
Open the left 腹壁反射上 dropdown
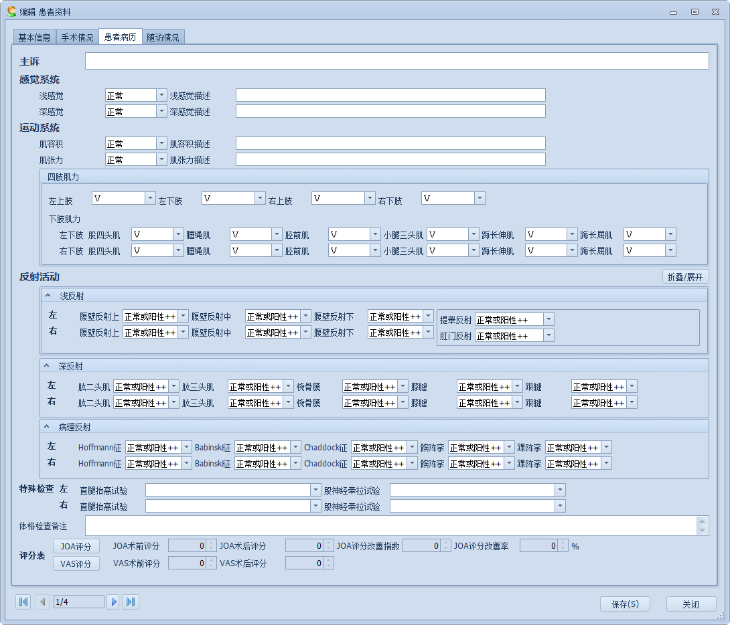183,317
